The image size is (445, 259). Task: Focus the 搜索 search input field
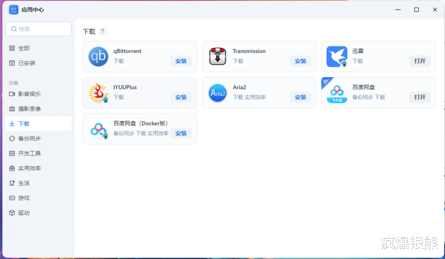(38, 29)
